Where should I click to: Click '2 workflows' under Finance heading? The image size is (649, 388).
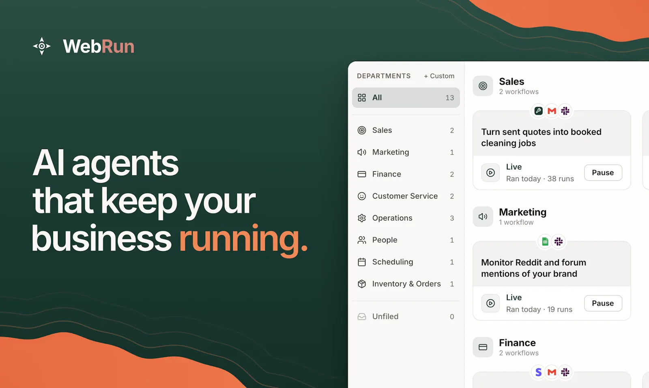[519, 353]
